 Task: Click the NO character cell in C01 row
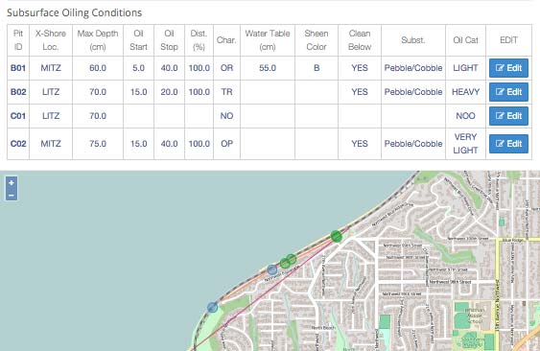(x=226, y=116)
